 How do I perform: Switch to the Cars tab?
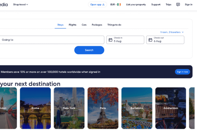click(84, 25)
